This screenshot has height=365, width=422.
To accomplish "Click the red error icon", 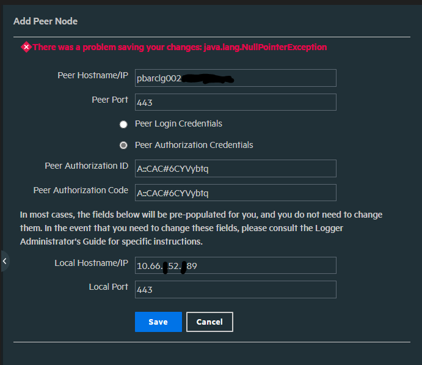I will 26,47.
